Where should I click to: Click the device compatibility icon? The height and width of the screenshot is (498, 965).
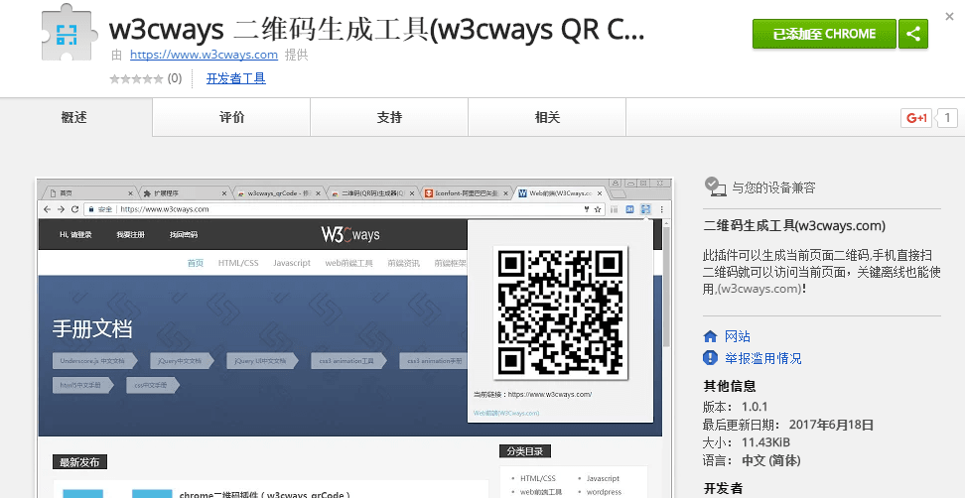click(x=715, y=187)
